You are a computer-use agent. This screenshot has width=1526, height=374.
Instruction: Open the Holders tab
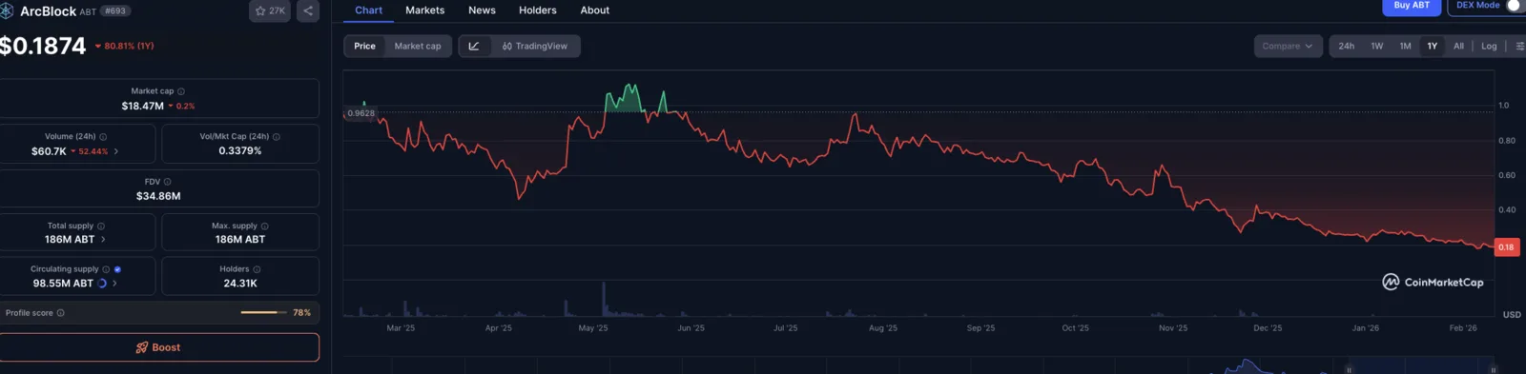point(538,10)
